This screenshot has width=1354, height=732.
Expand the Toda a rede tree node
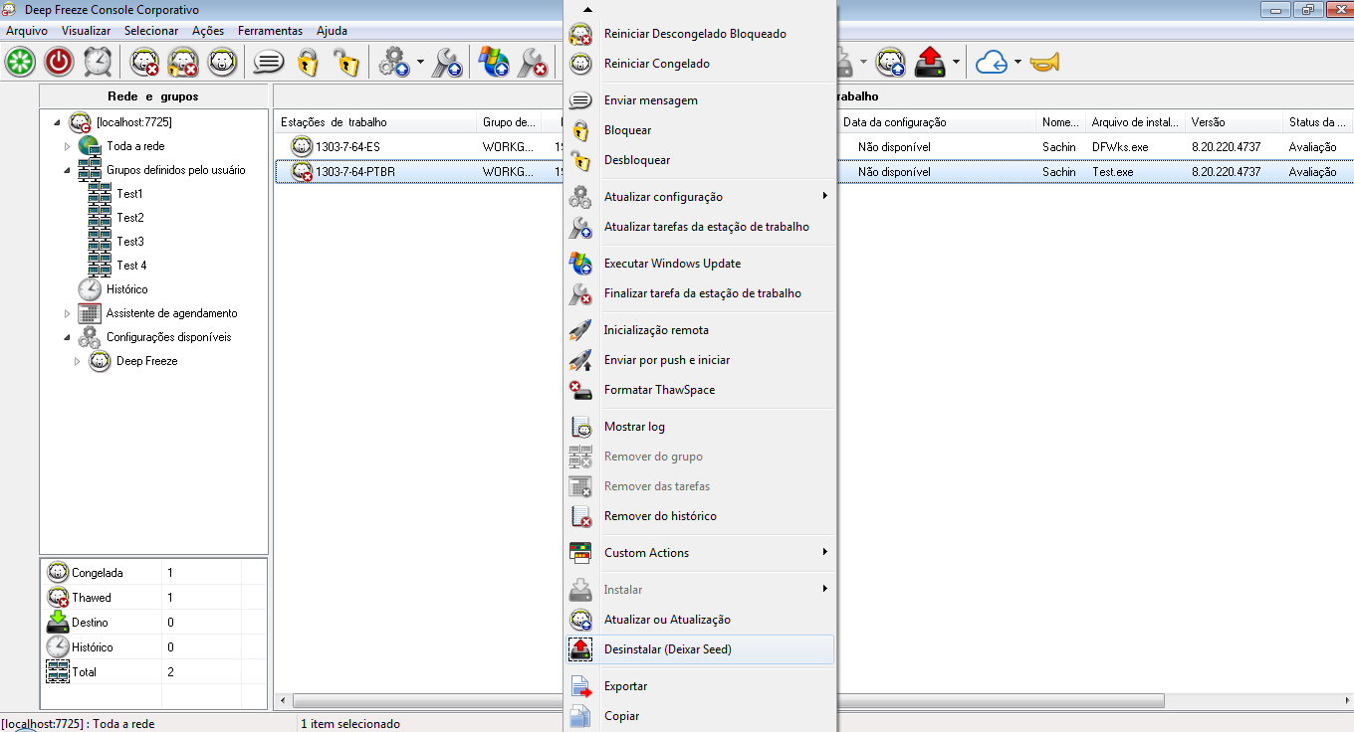[68, 146]
